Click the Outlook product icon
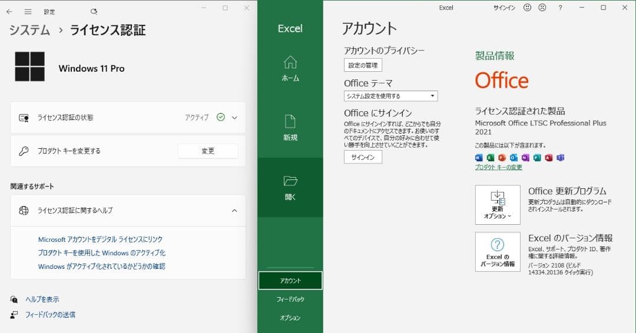Screen dimensions: 636x333 (514, 158)
